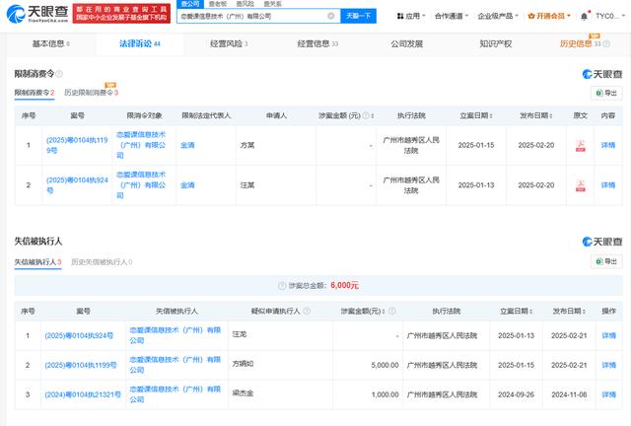631x426 pixels.
Task: Click the 天眼一下 search button
Action: click(x=358, y=16)
